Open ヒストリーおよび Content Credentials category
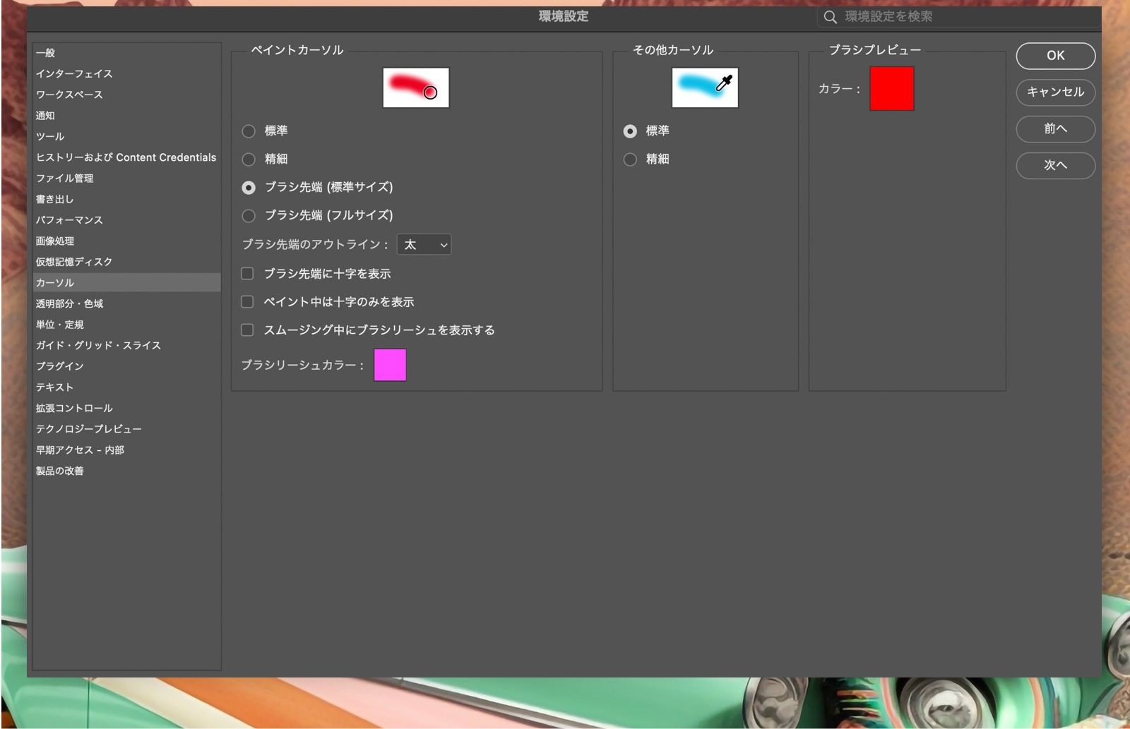Screen dimensions: 1130x729 coord(126,157)
